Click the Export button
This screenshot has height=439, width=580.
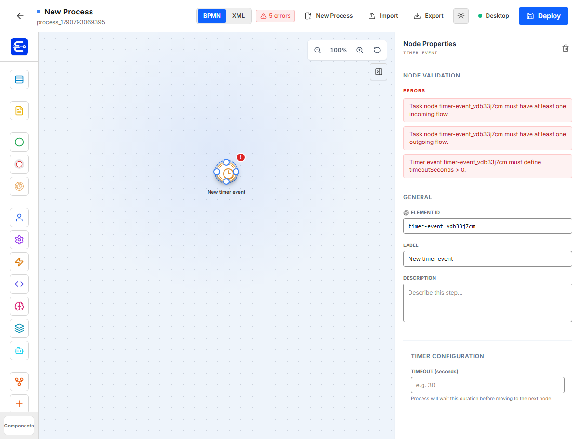pos(429,16)
